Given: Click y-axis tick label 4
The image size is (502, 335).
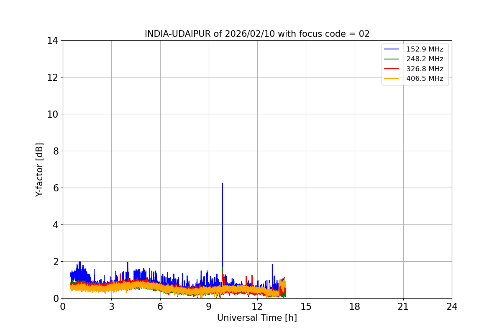Looking at the screenshot, I should pos(55,225).
